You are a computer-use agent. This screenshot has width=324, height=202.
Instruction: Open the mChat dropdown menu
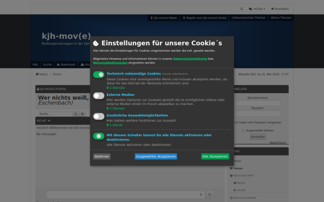coord(257,9)
